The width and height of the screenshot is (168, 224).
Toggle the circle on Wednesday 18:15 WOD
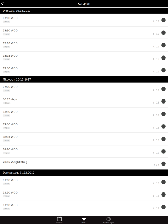(x=163, y=139)
